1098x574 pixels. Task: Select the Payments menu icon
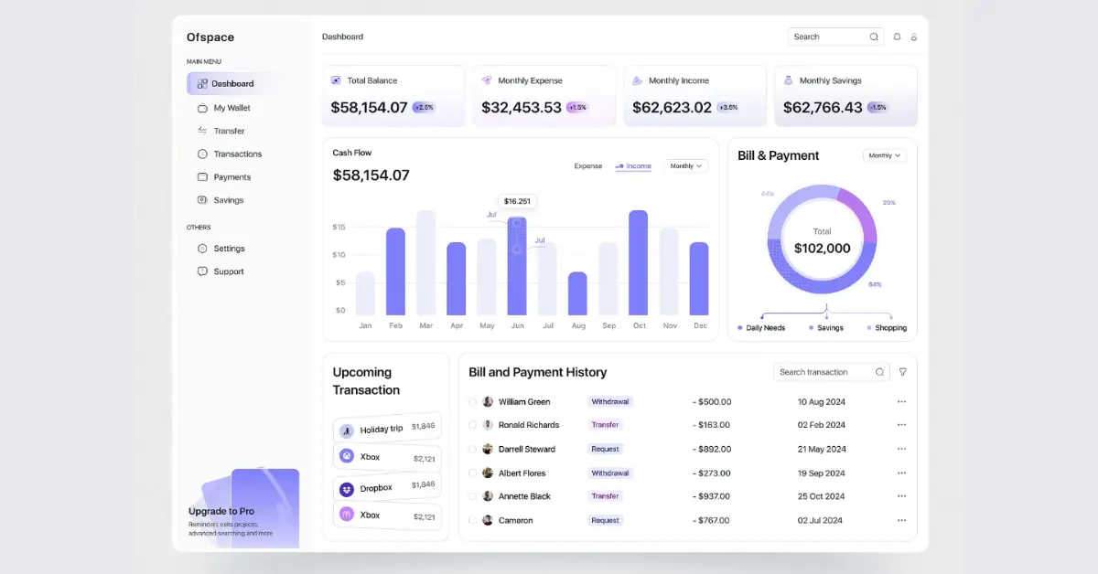point(203,176)
